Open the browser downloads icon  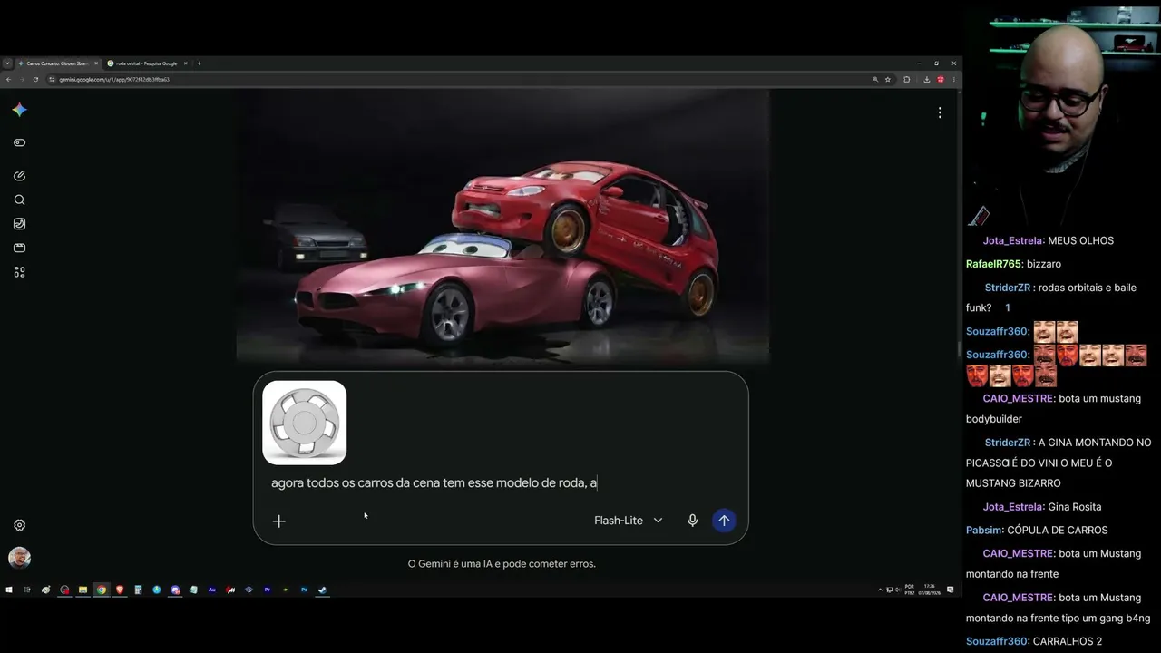926,79
